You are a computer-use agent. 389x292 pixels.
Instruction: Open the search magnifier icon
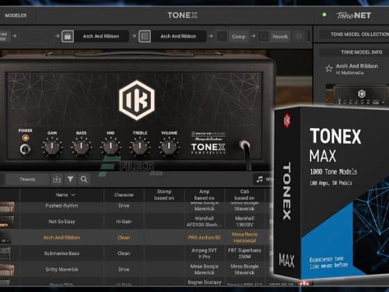[x=84, y=179]
